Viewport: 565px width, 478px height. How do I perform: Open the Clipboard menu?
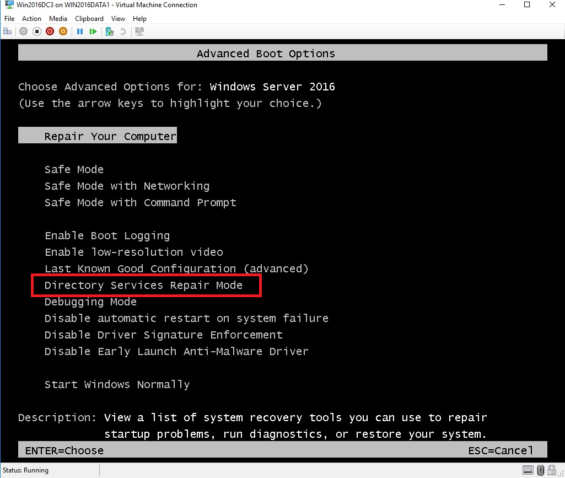point(89,18)
